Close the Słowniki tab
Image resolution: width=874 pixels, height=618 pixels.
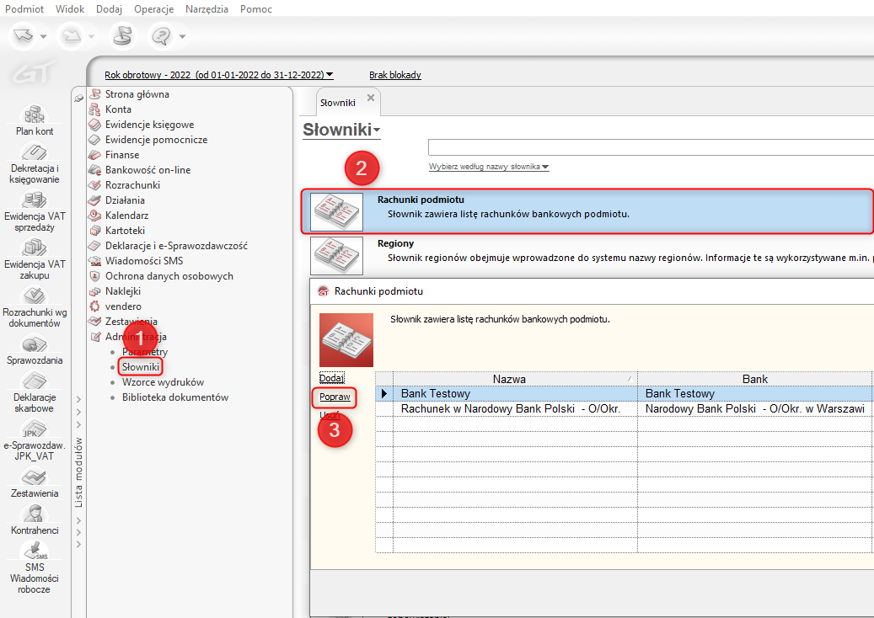(x=371, y=98)
